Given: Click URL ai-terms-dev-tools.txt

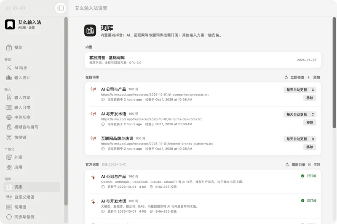Looking at the screenshot, I should coord(151,119).
